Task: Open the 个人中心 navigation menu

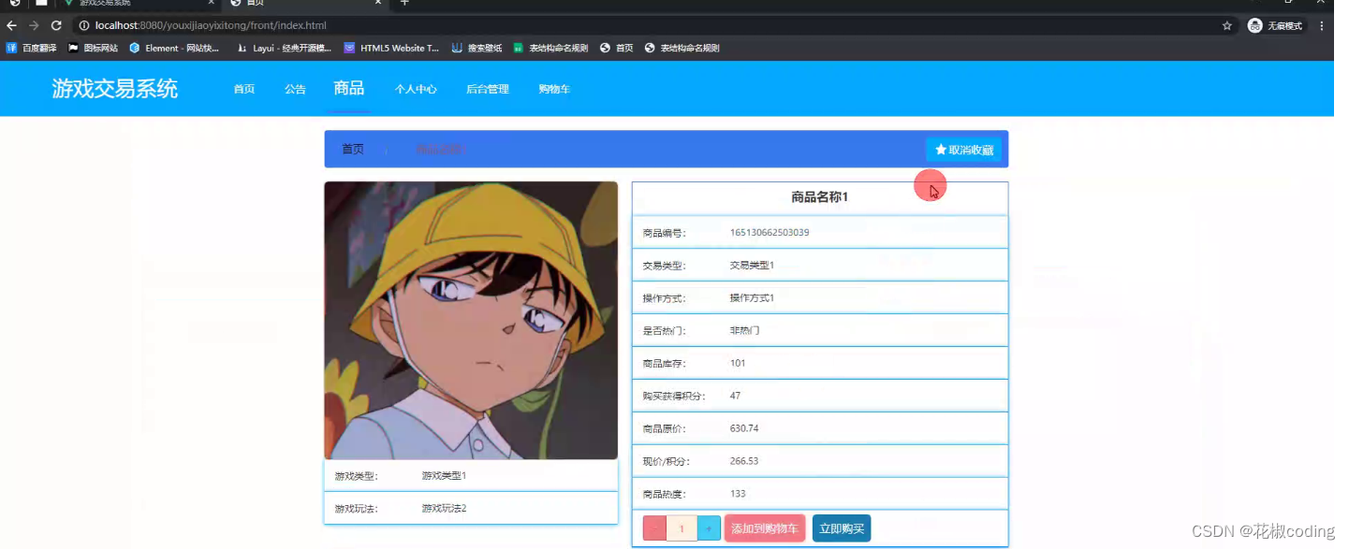Action: pos(416,89)
